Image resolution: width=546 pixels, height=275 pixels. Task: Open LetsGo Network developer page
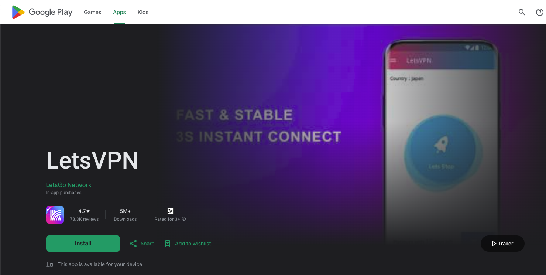click(x=69, y=185)
